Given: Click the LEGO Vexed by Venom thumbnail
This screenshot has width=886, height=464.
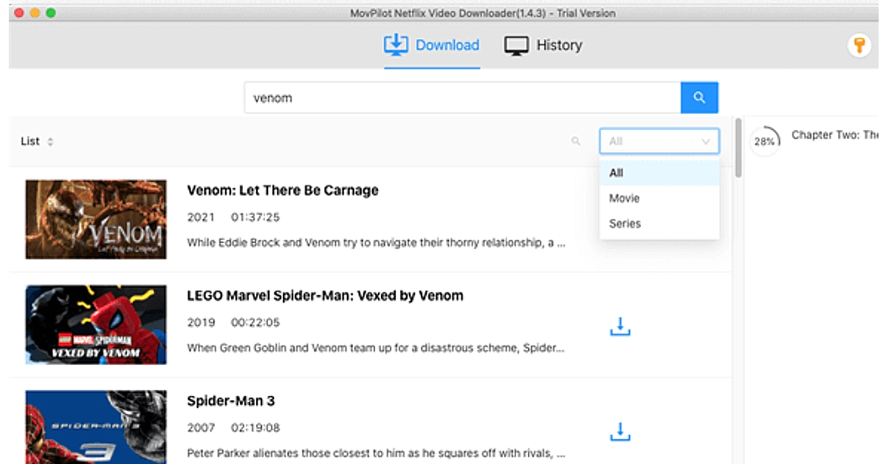Looking at the screenshot, I should pyautogui.click(x=96, y=324).
